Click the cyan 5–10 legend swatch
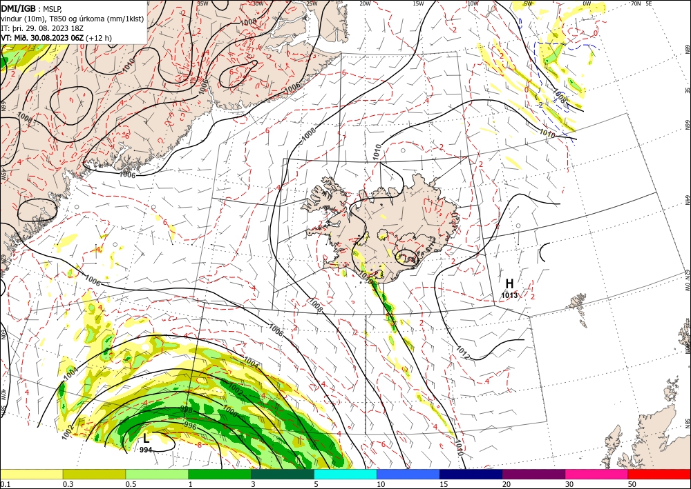This screenshot has height=489, width=691. click(x=345, y=474)
